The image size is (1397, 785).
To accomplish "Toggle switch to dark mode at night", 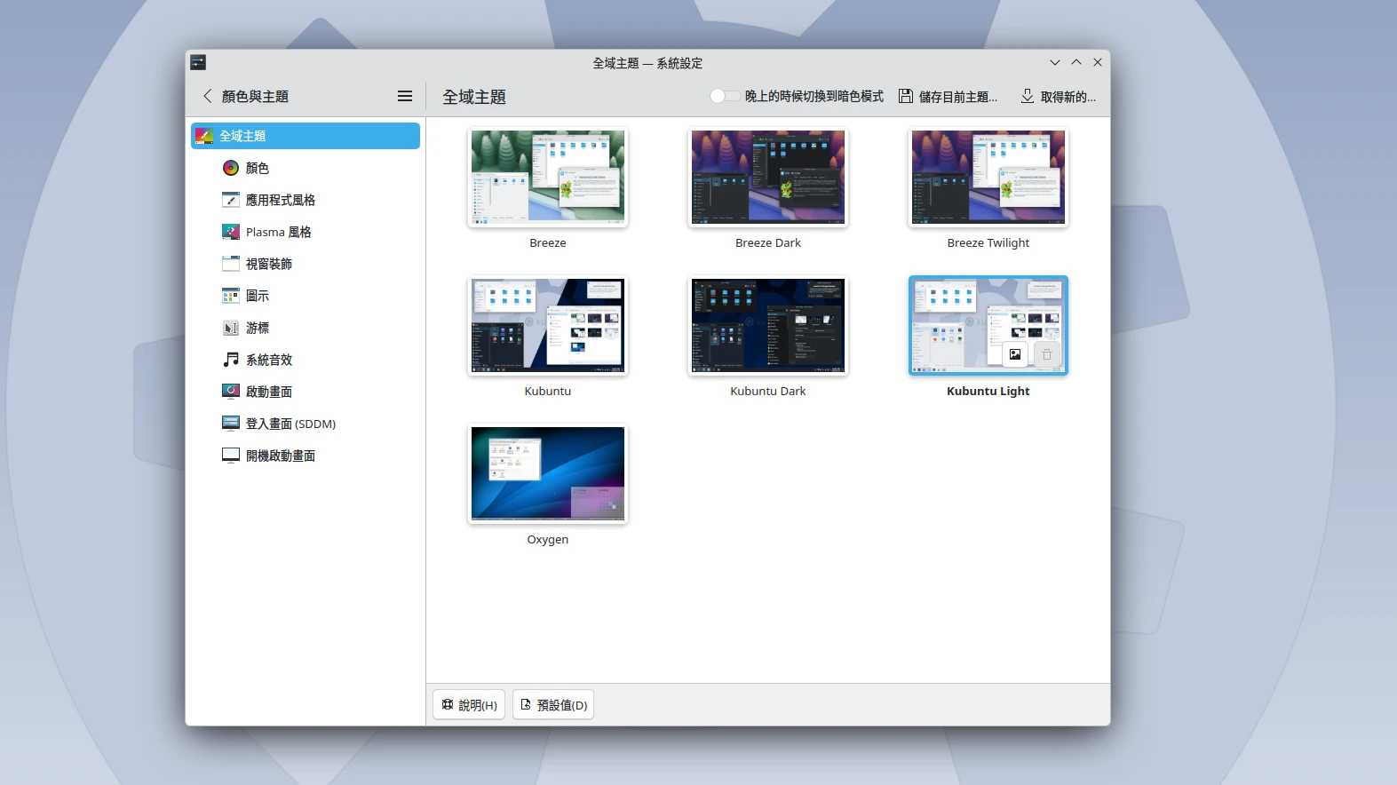I will (x=725, y=96).
